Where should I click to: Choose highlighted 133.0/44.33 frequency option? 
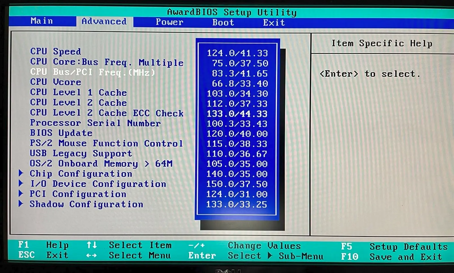pyautogui.click(x=237, y=114)
